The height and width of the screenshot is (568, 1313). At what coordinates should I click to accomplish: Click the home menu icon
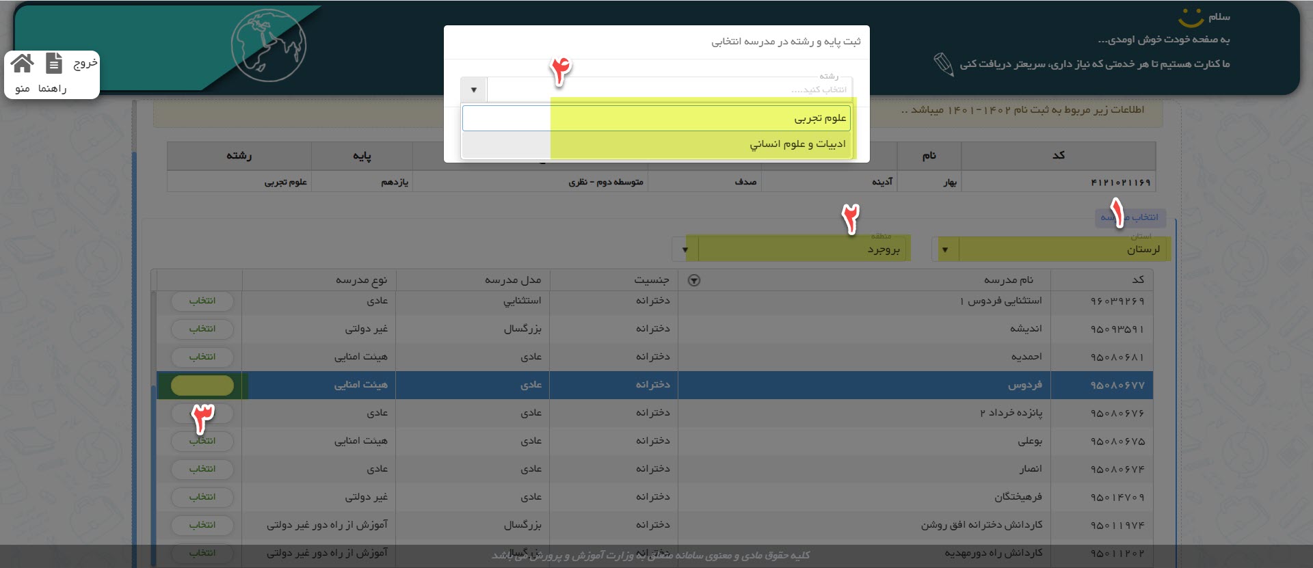pos(22,64)
